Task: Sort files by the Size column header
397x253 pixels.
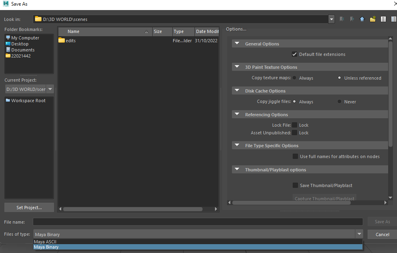Action: [x=162, y=32]
